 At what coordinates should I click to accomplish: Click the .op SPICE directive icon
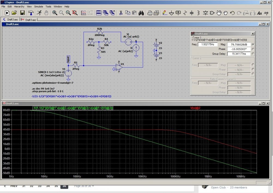[266, 13]
